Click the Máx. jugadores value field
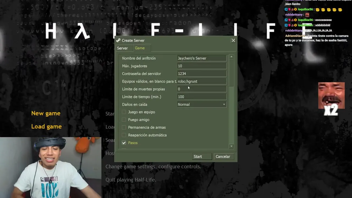352x198 pixels. (x=202, y=66)
